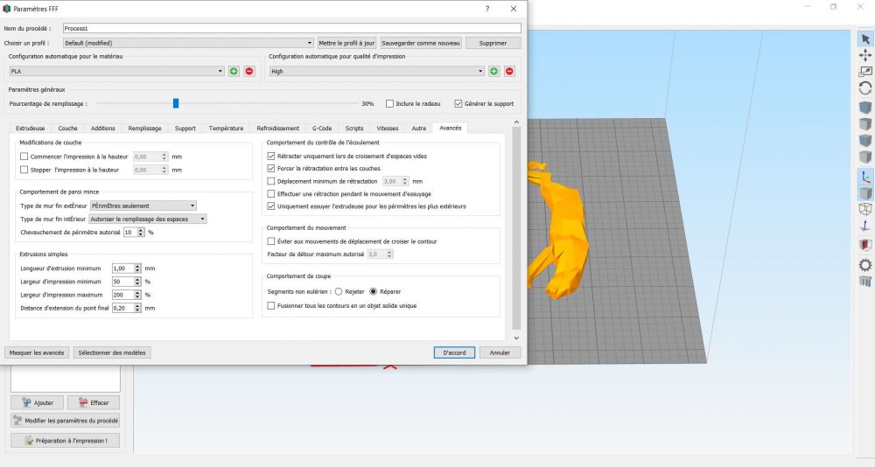Switch to the Extrudeuse tab
This screenshot has width=875, height=467.
[x=30, y=129]
